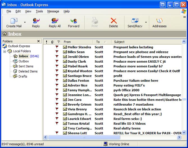Open the Message menu

(53, 11)
